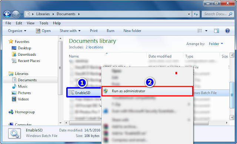Screen dimensions: 237x144
Task: Click the Forward navigation arrow
Action: (16, 14)
